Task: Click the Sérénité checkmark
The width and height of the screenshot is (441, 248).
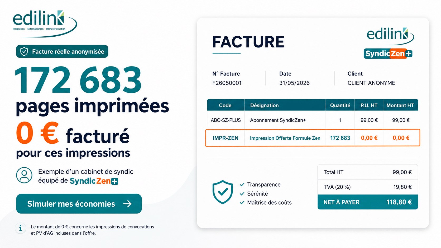Action: [x=242, y=194]
